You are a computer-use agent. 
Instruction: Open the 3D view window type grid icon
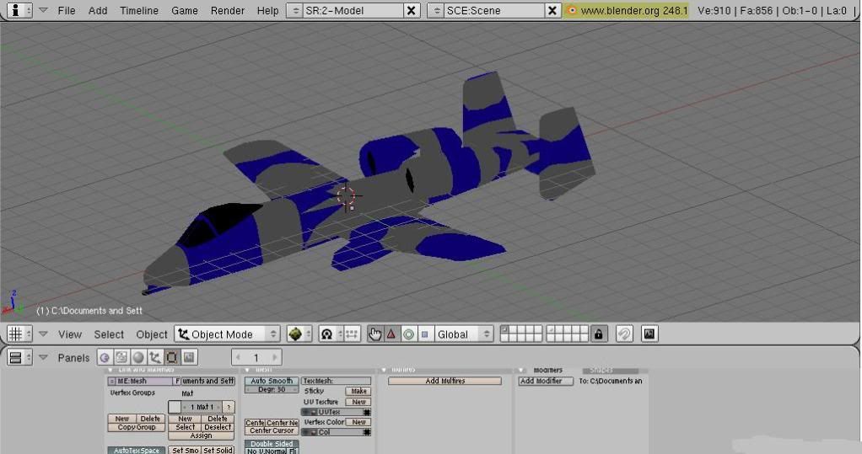coord(19,334)
